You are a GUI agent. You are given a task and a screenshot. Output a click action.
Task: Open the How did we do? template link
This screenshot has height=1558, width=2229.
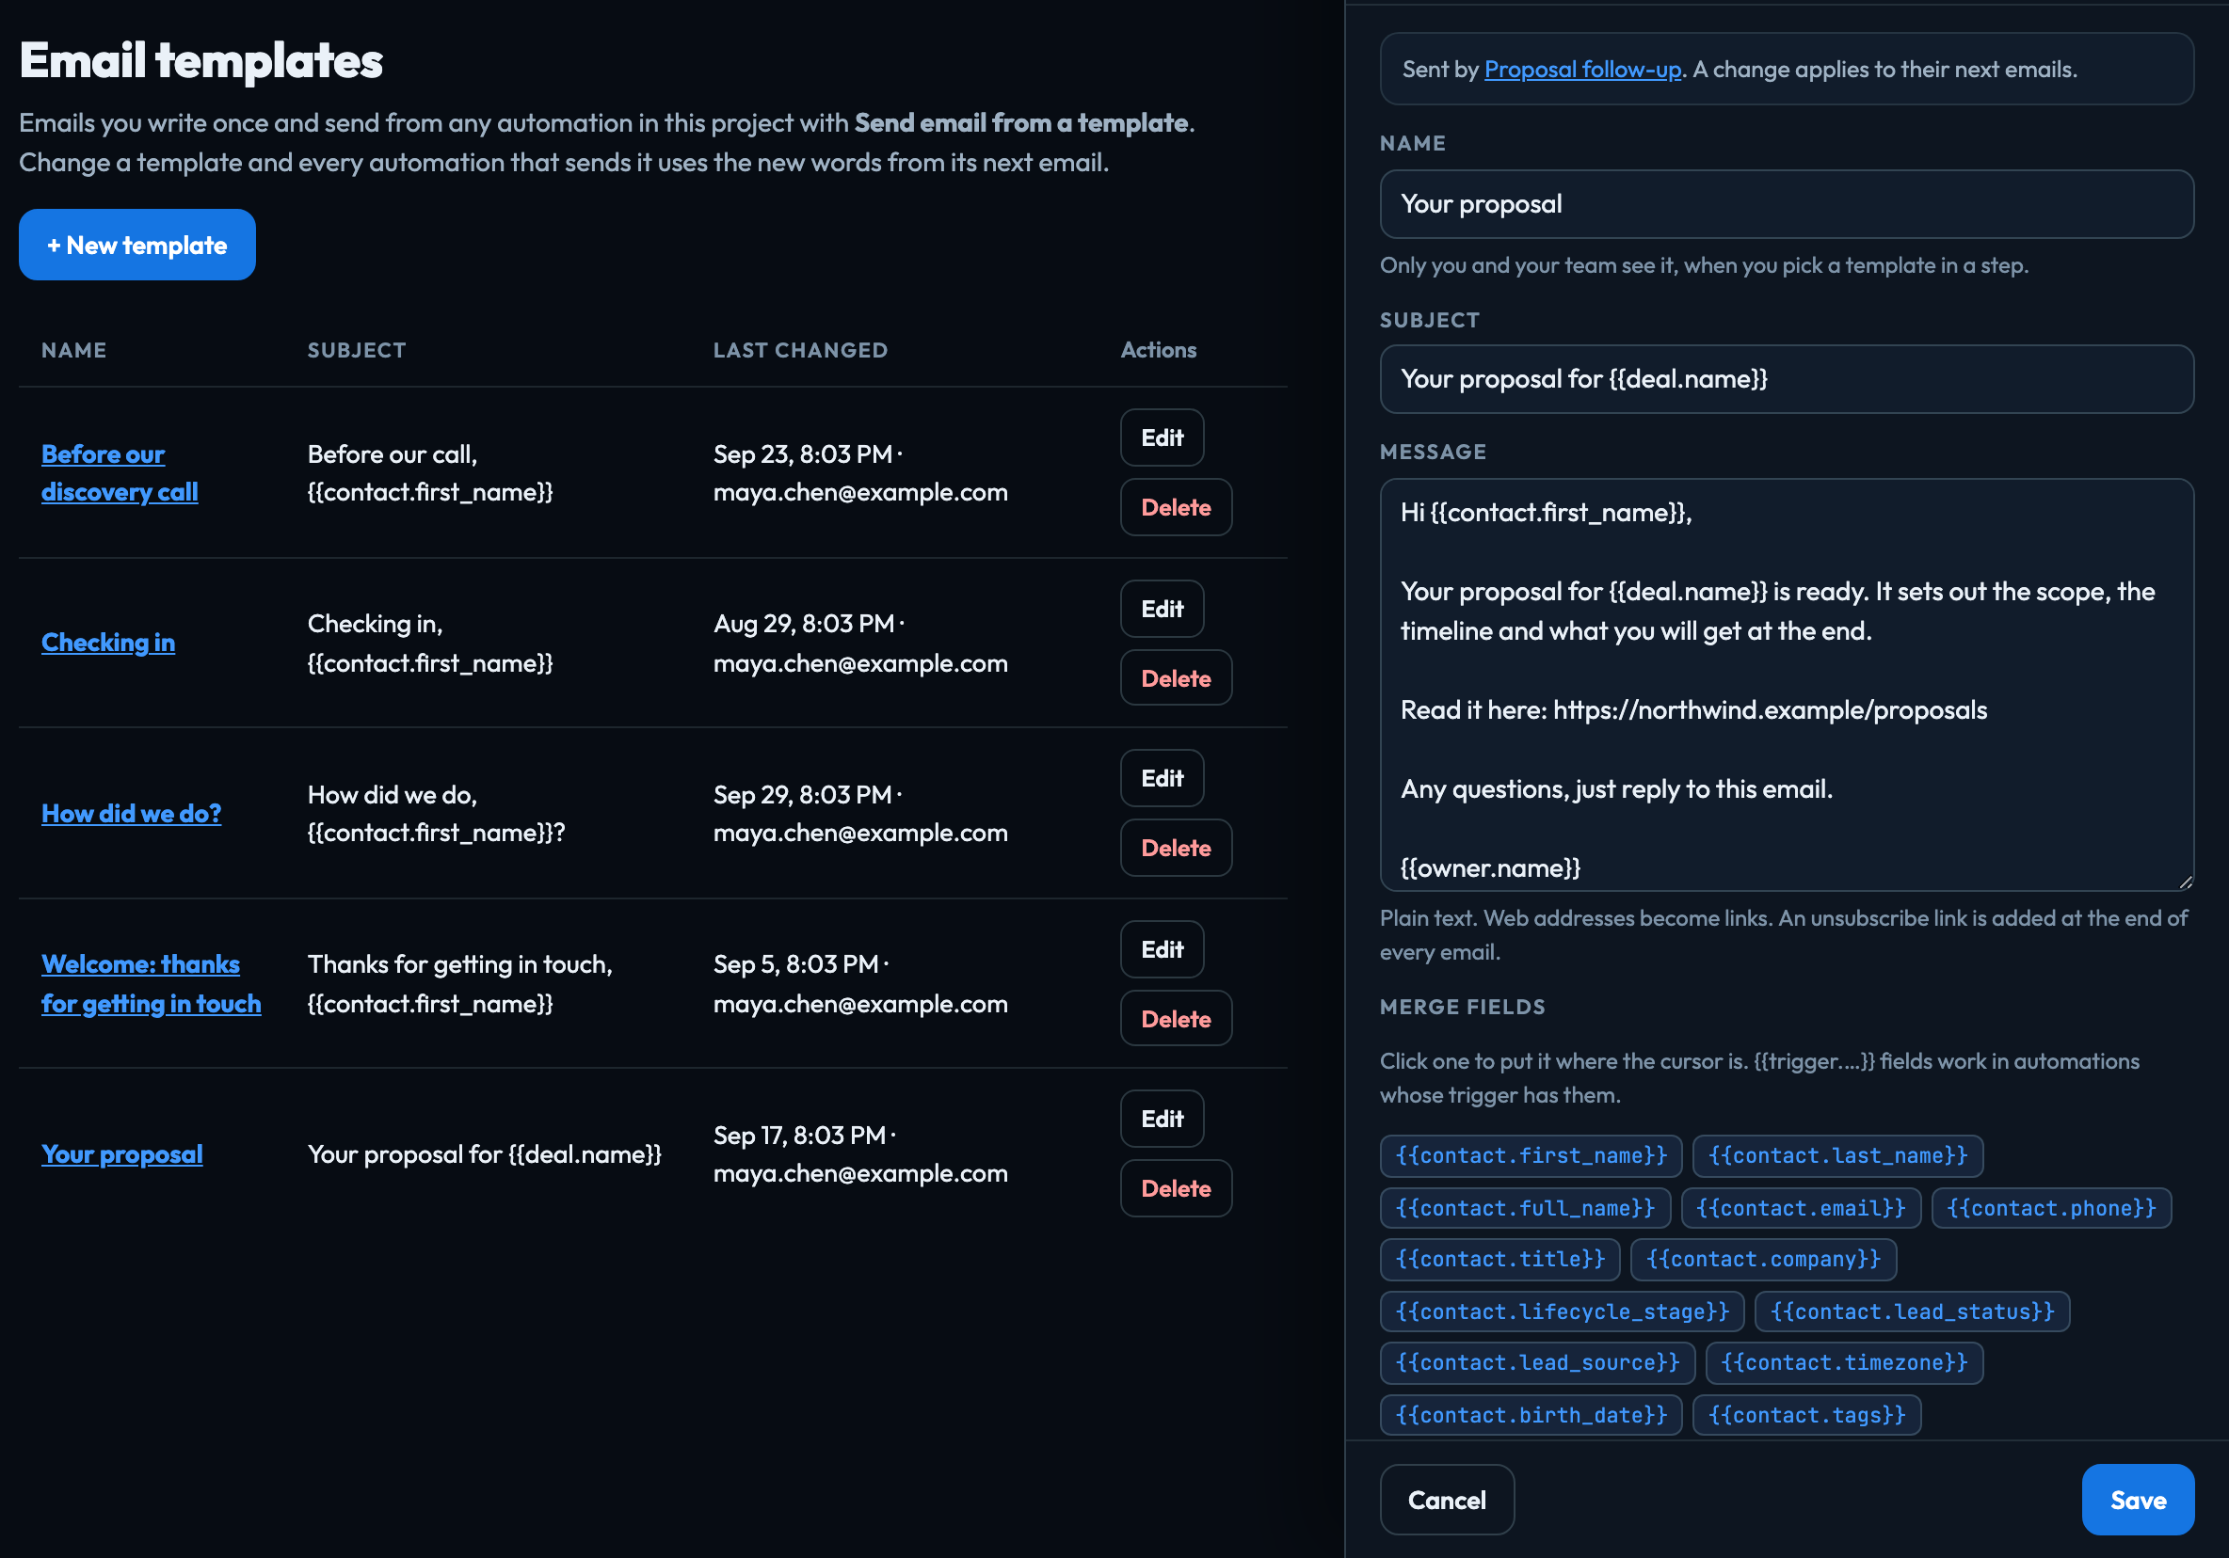(x=131, y=813)
